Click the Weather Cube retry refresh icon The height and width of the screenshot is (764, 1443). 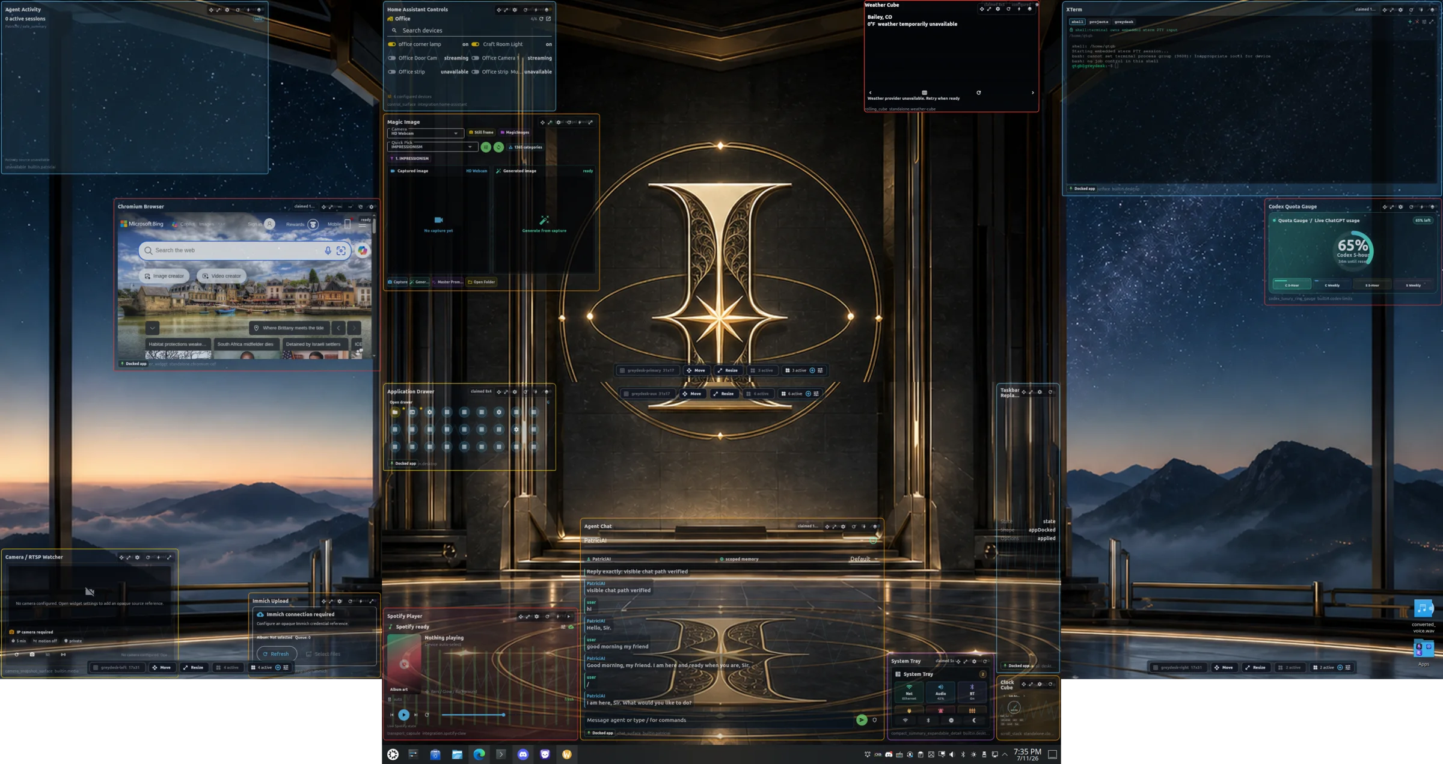pos(979,93)
